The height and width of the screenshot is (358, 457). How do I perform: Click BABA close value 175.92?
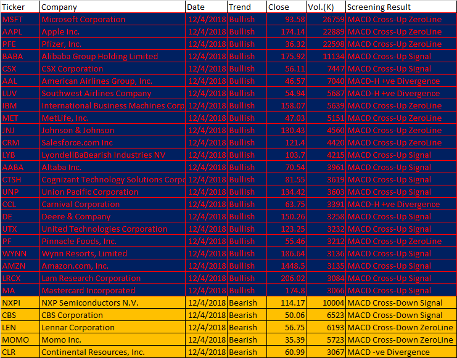coord(287,56)
